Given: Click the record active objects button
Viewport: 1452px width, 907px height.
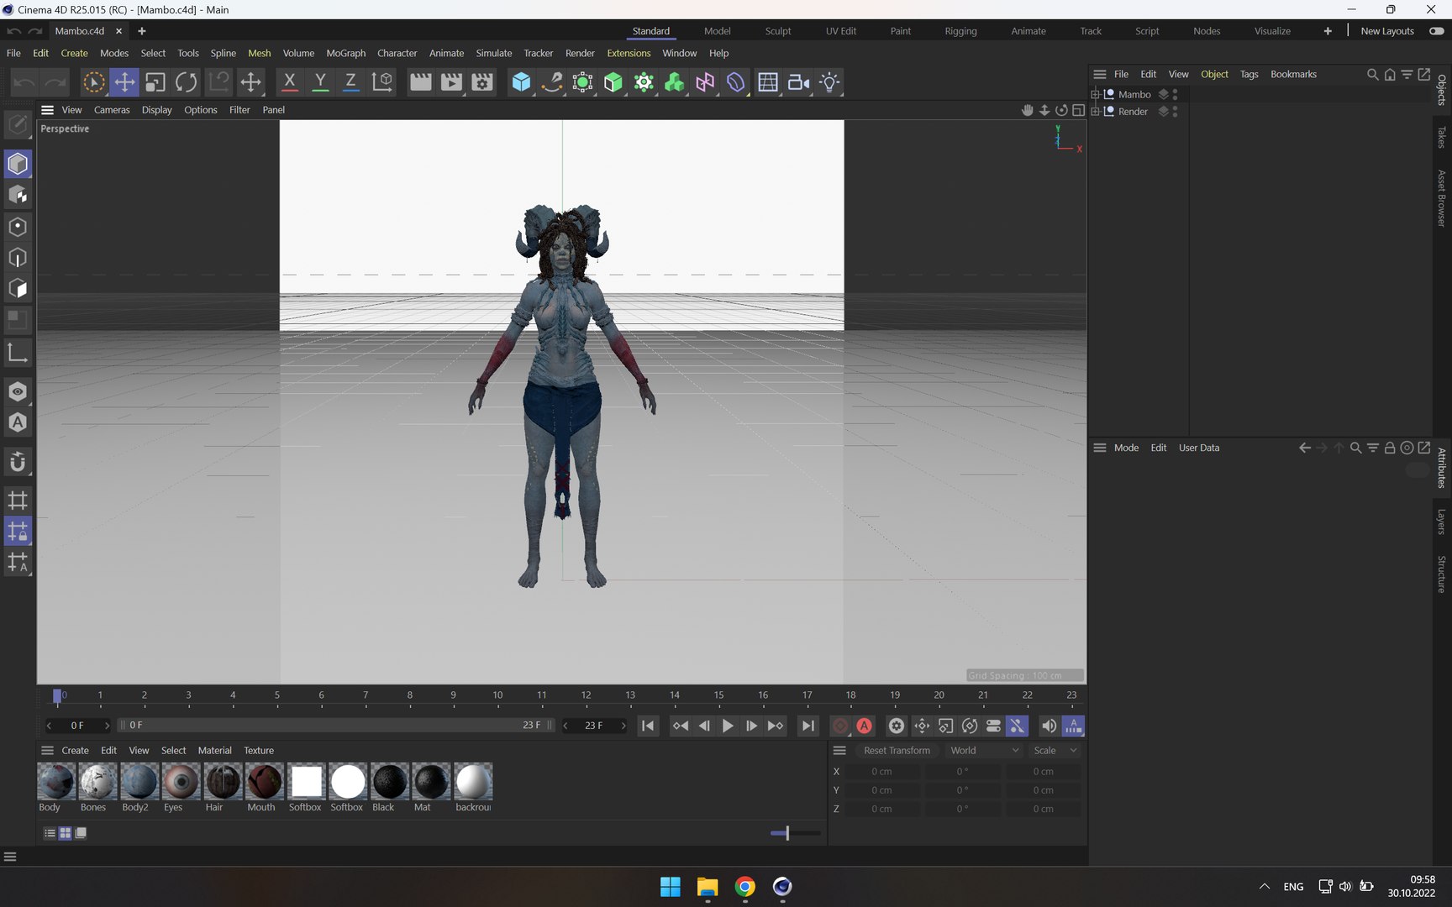Looking at the screenshot, I should (x=839, y=726).
